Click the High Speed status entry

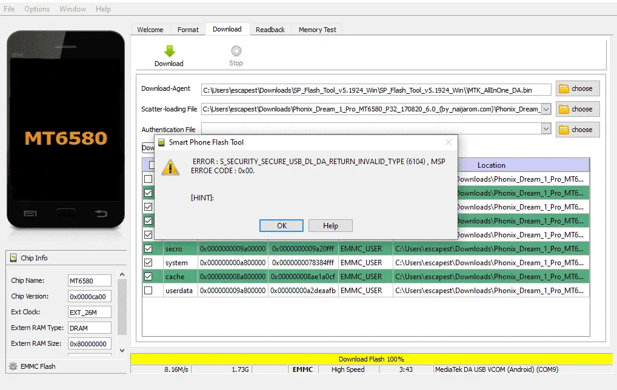348,369
